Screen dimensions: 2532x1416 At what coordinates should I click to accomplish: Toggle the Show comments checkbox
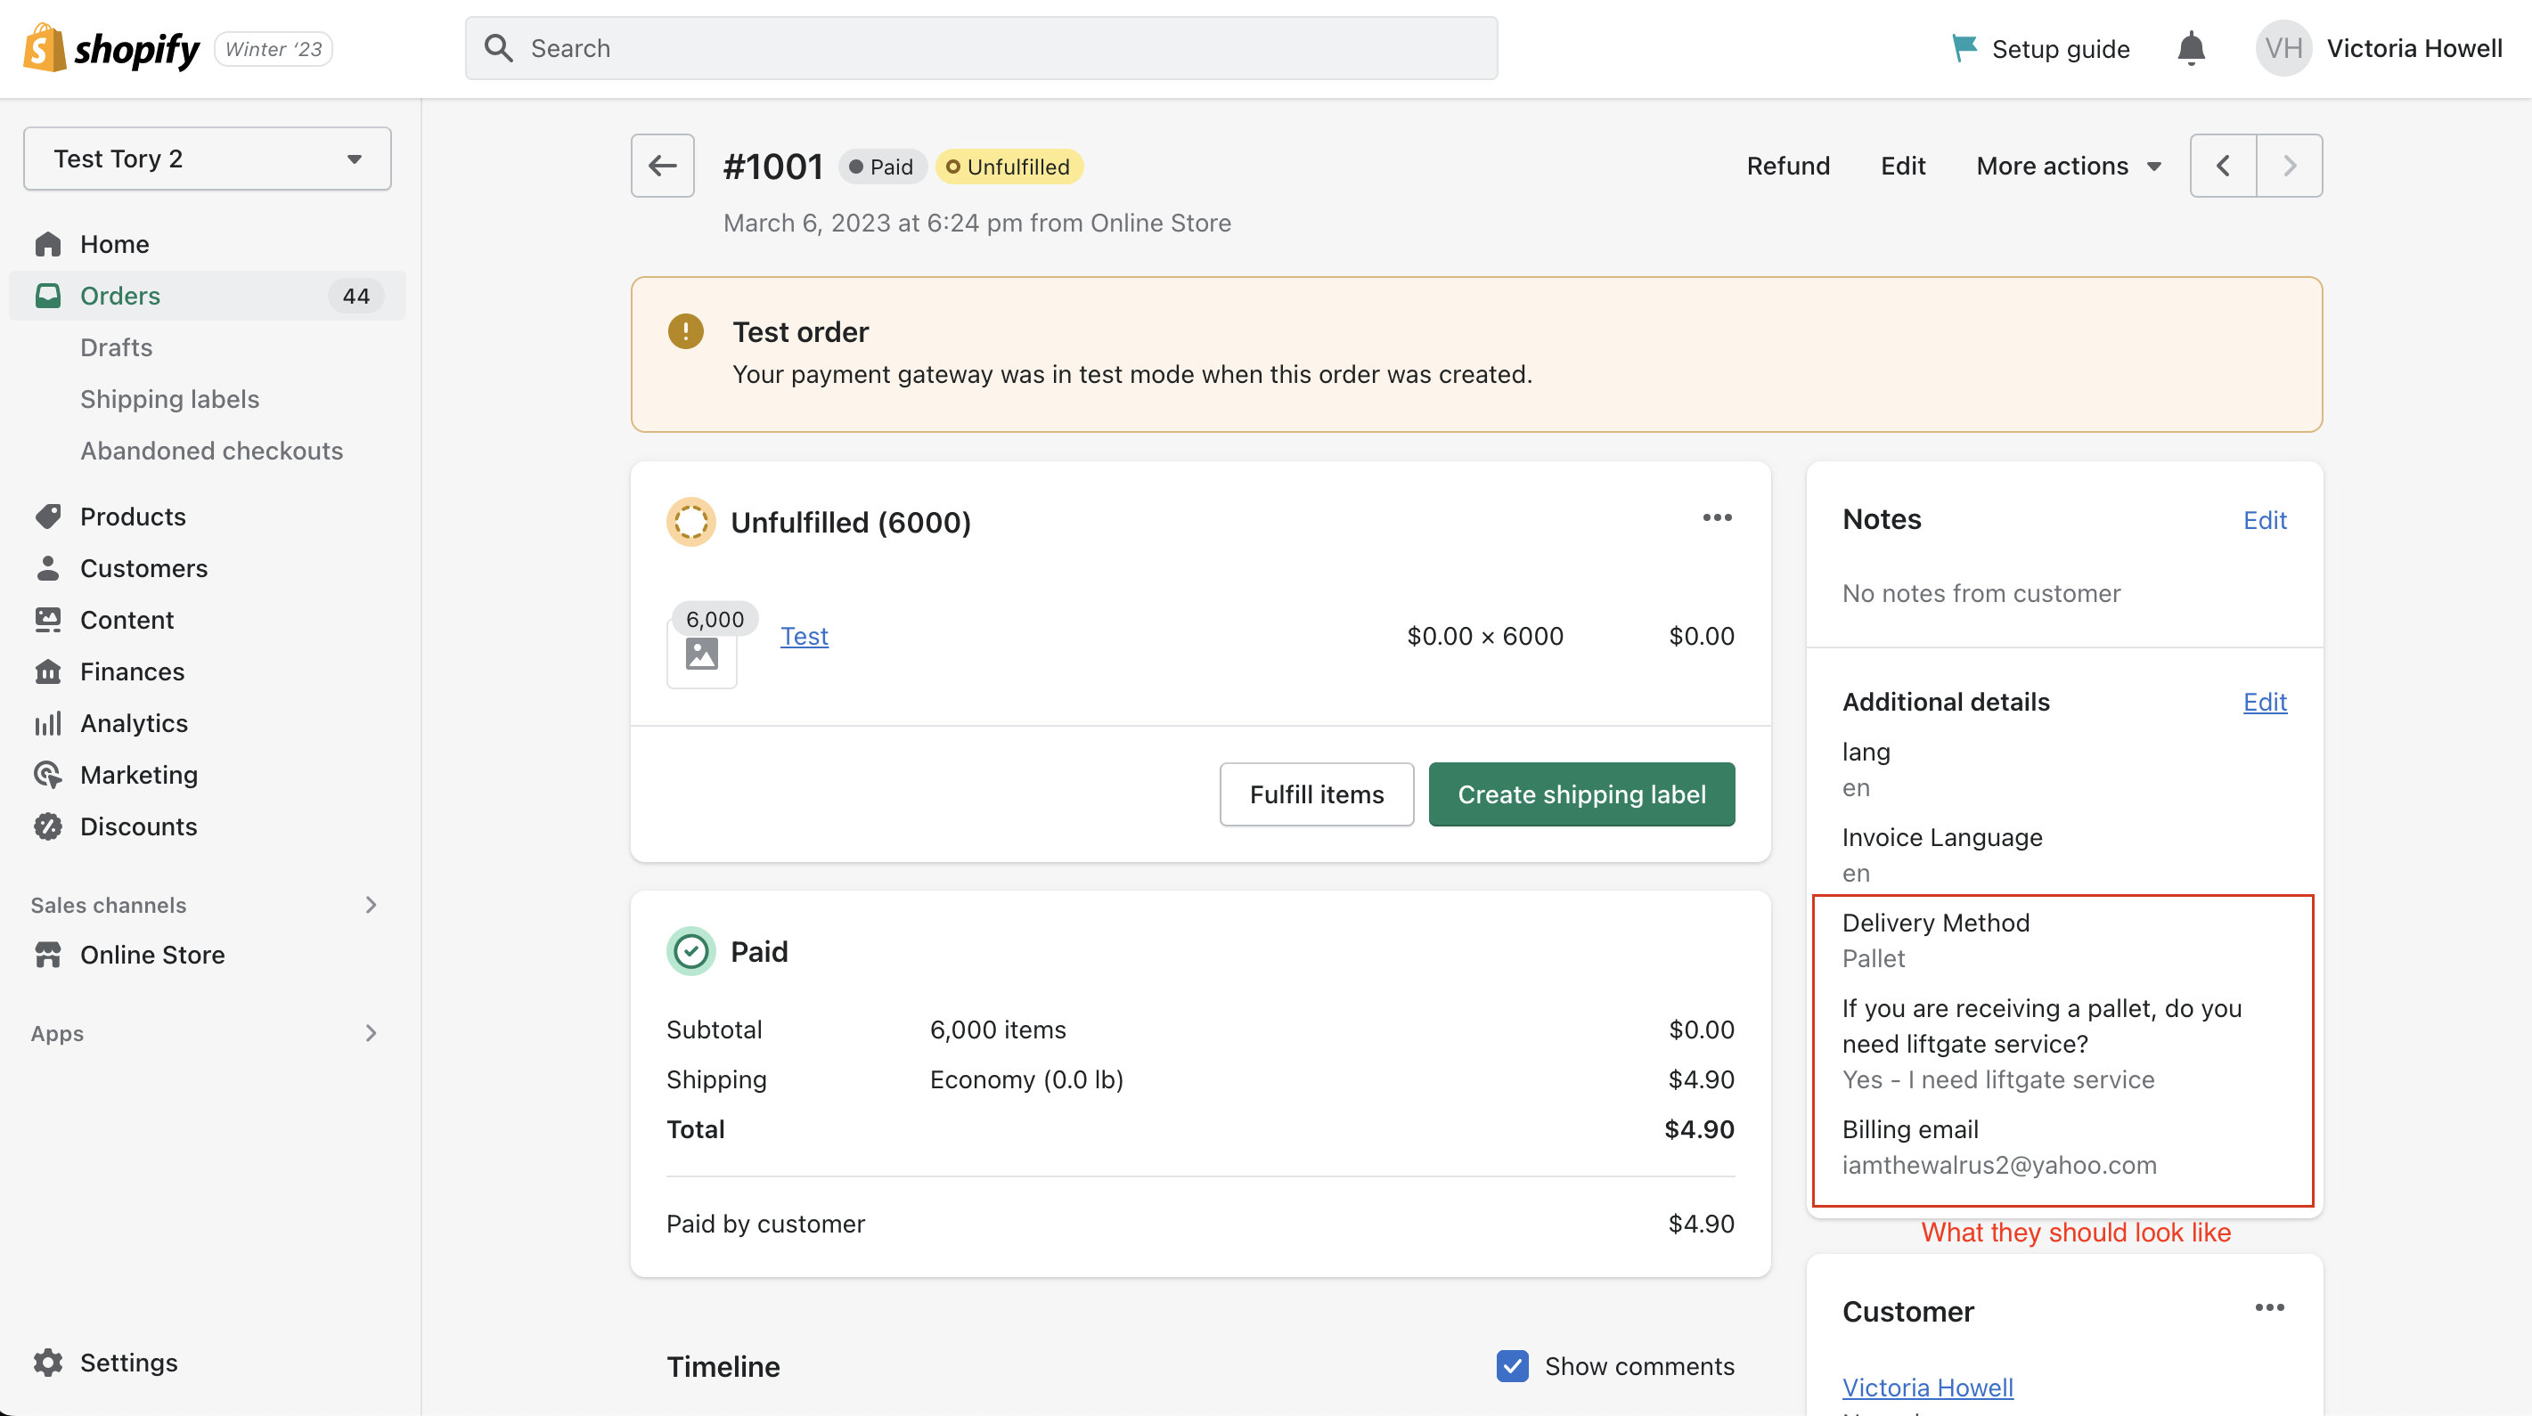point(1512,1366)
